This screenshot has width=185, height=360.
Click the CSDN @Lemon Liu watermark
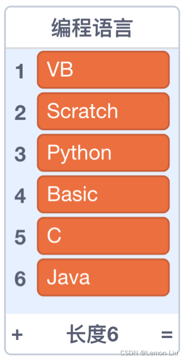coord(149,353)
